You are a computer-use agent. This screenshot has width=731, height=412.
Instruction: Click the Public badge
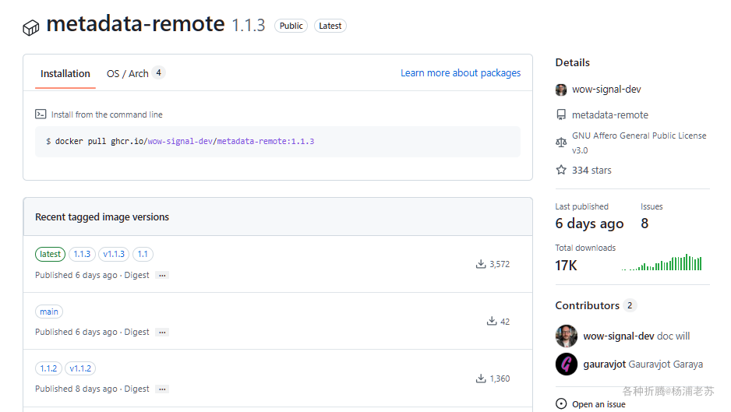(x=291, y=26)
